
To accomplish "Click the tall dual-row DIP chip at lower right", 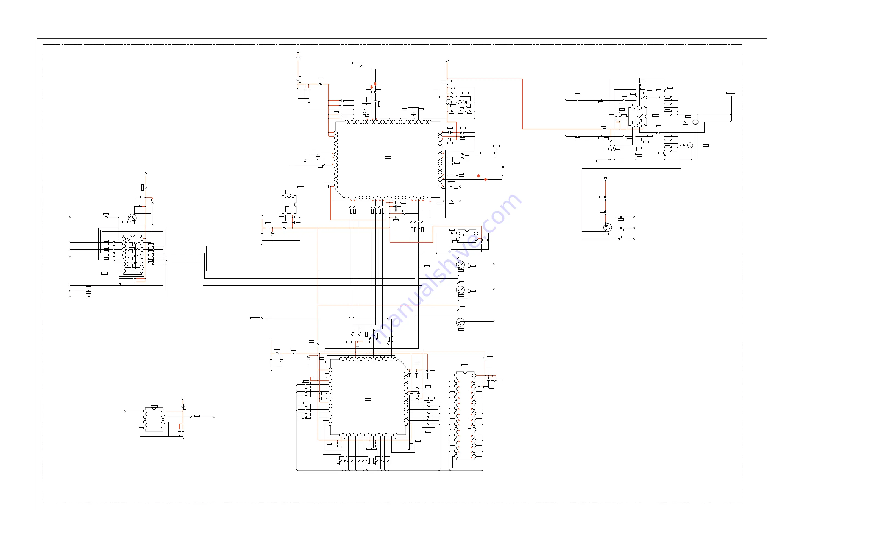I will [x=465, y=416].
